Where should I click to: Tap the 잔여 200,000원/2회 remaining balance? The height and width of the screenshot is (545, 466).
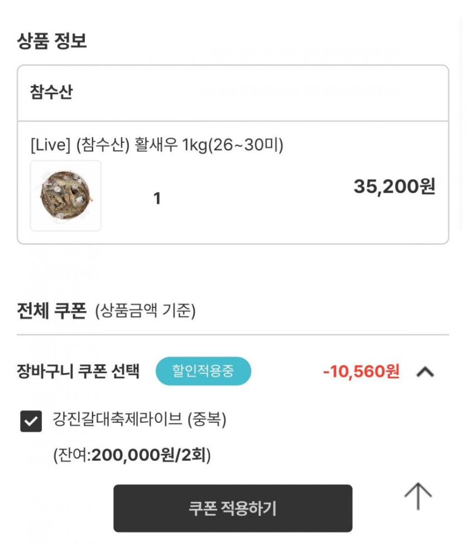coord(132,456)
